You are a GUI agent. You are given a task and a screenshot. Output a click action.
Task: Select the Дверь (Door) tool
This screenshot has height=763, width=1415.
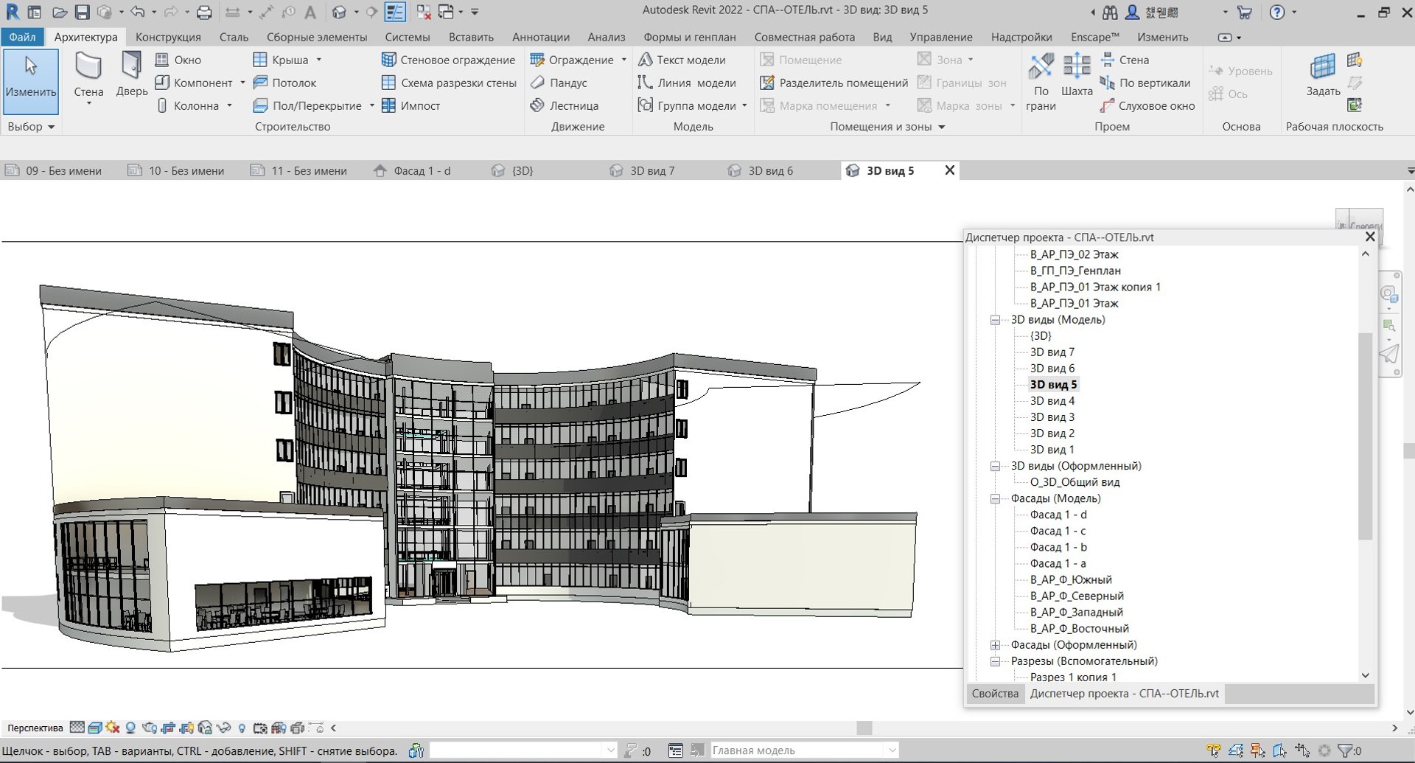click(131, 74)
